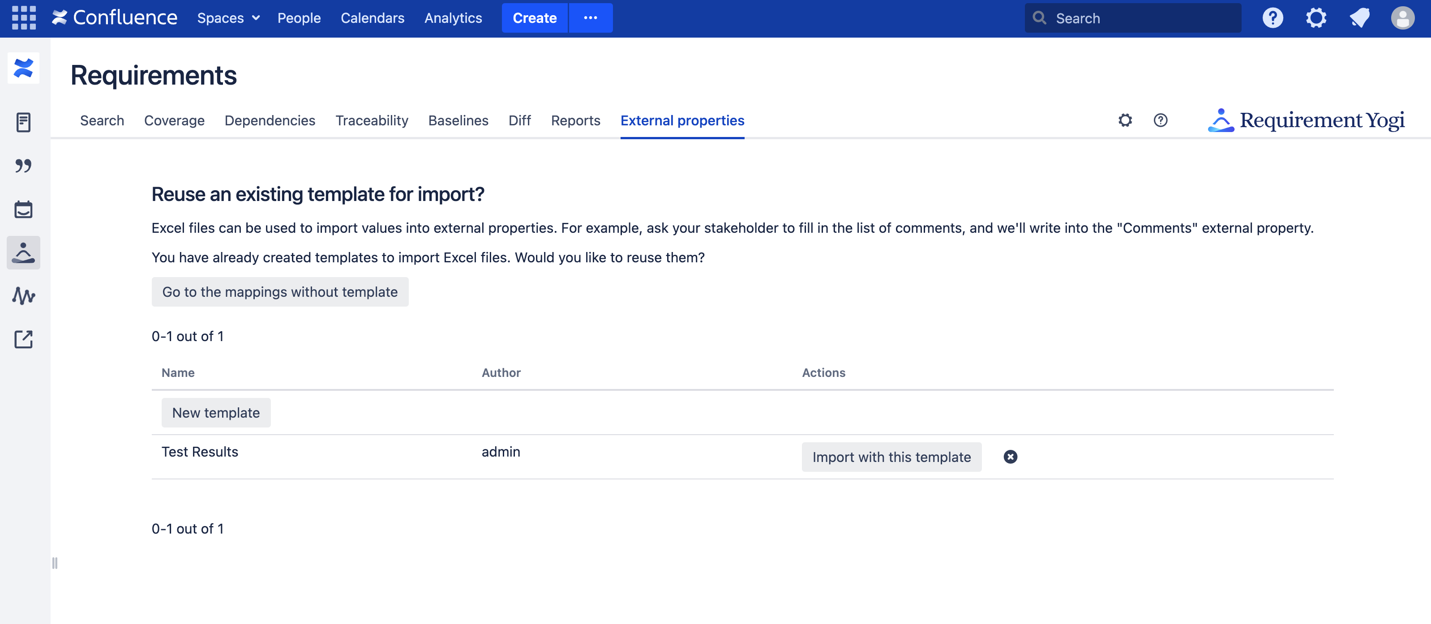Expand the Spaces dropdown menu
Image resolution: width=1431 pixels, height=624 pixels.
[228, 18]
